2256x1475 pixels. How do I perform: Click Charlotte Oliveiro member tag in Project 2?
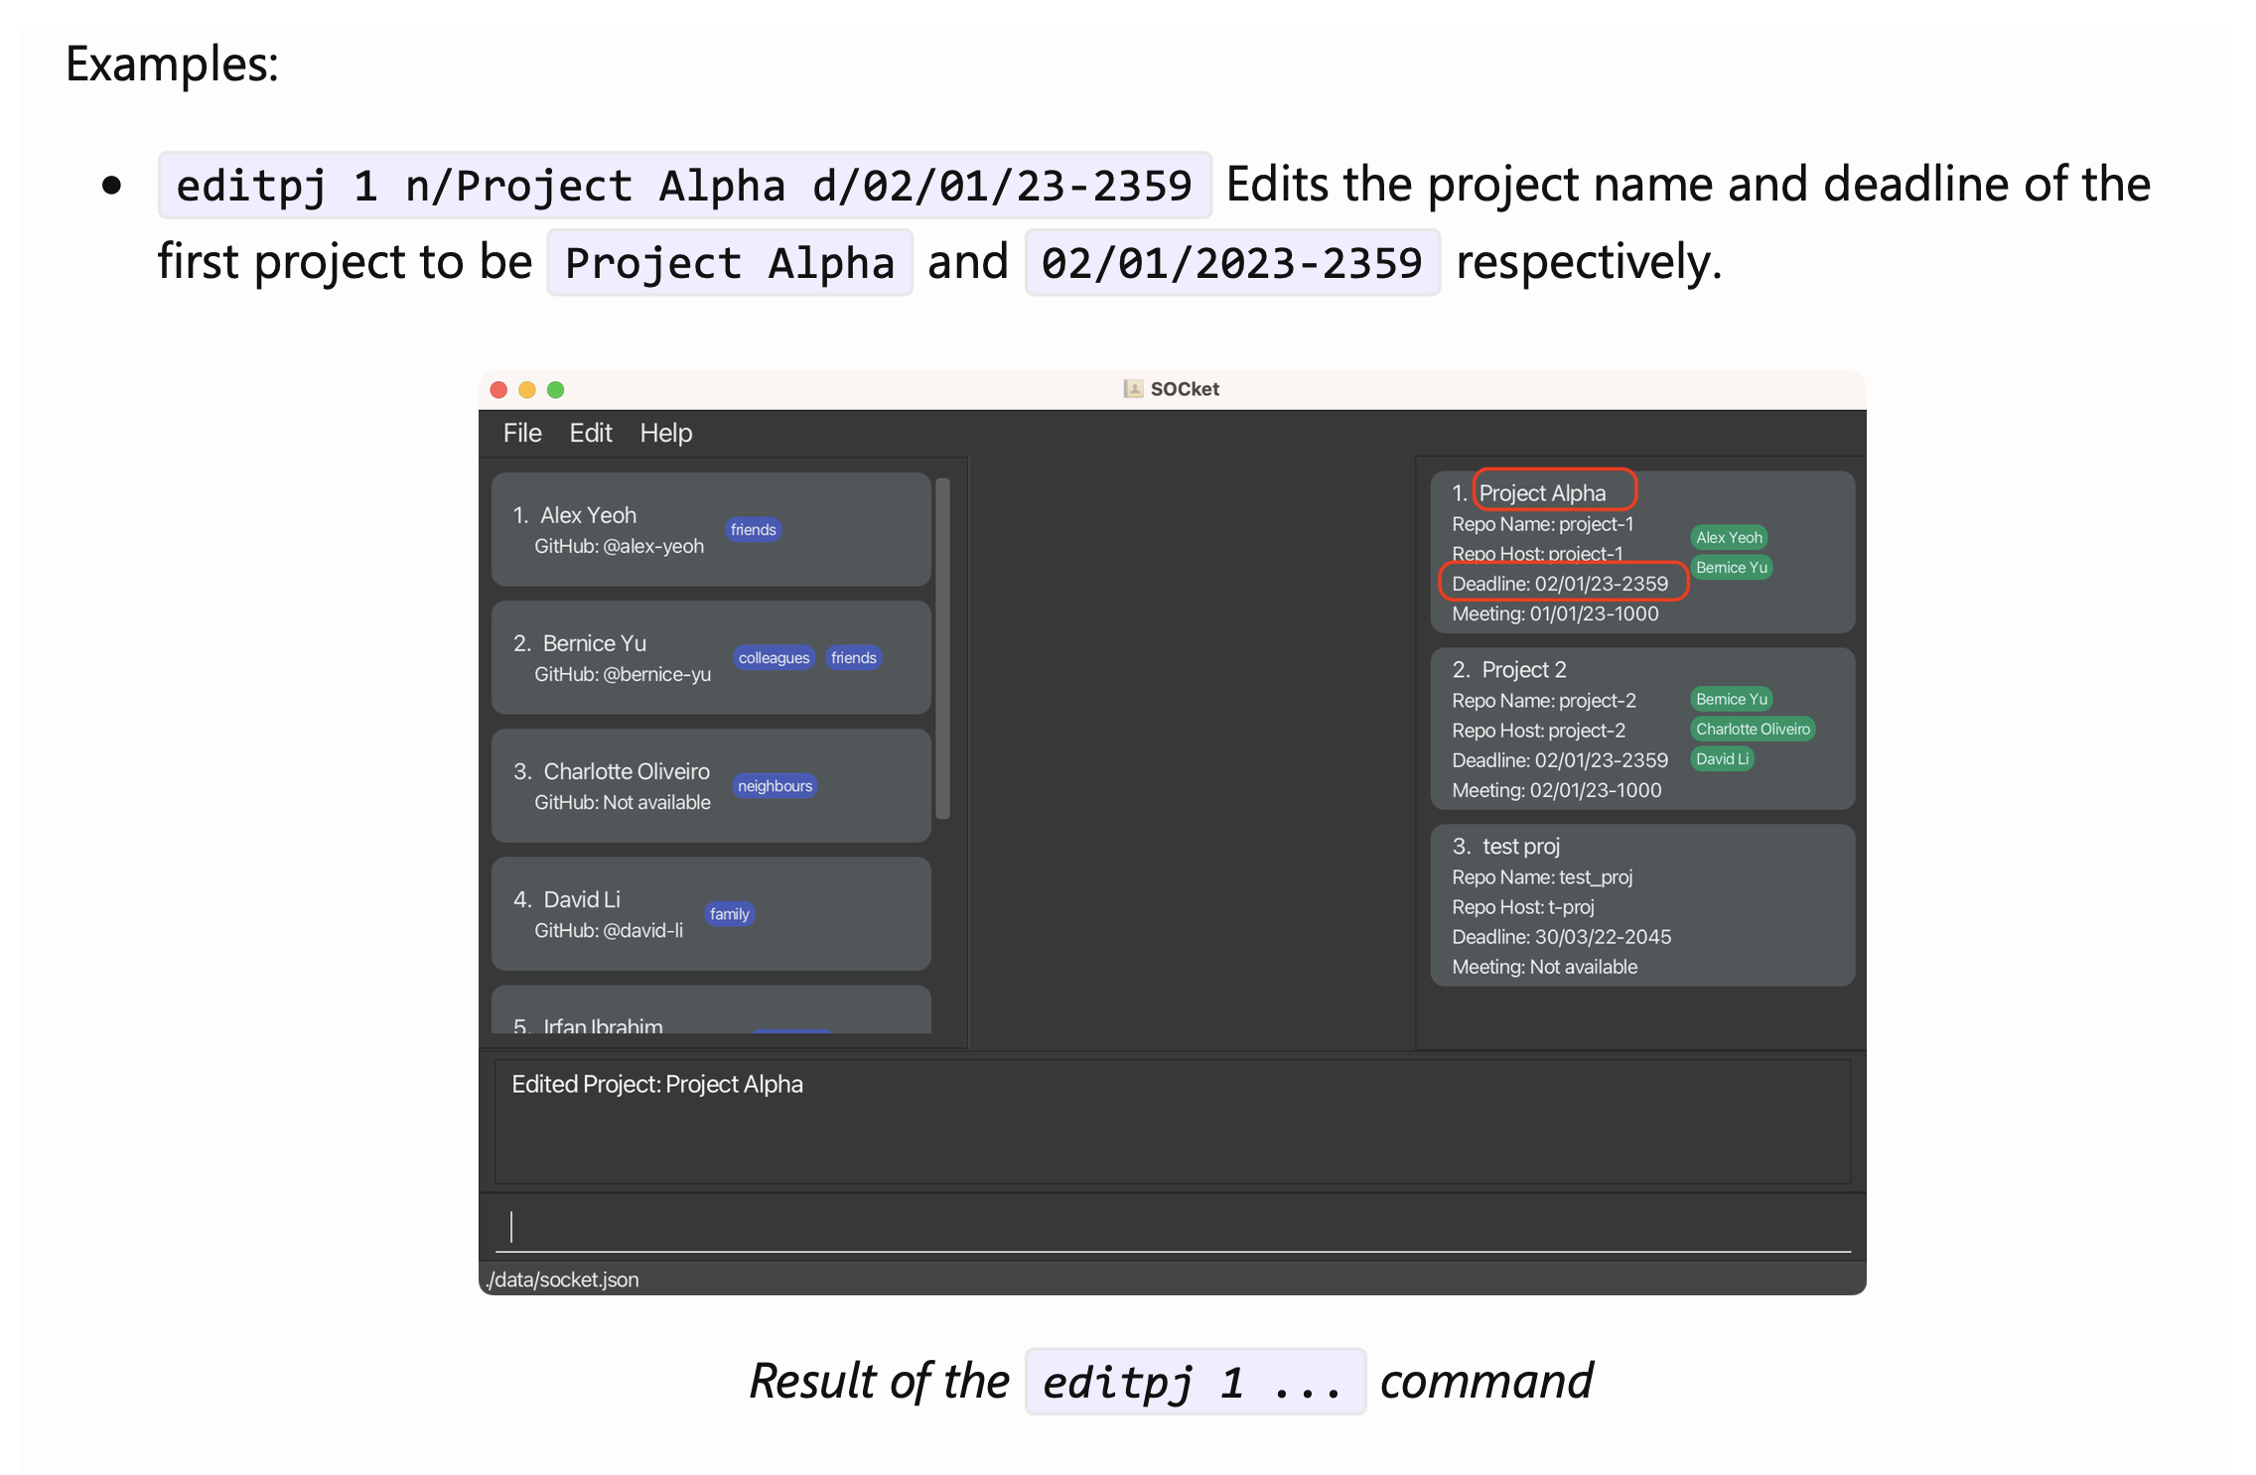click(1752, 730)
